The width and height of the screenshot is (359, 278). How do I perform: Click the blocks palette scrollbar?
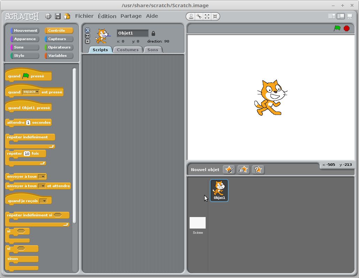pos(74,145)
